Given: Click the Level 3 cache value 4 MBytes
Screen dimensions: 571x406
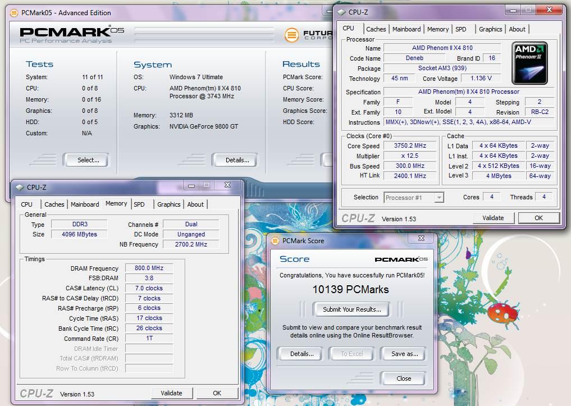Looking at the screenshot, I should [x=499, y=176].
